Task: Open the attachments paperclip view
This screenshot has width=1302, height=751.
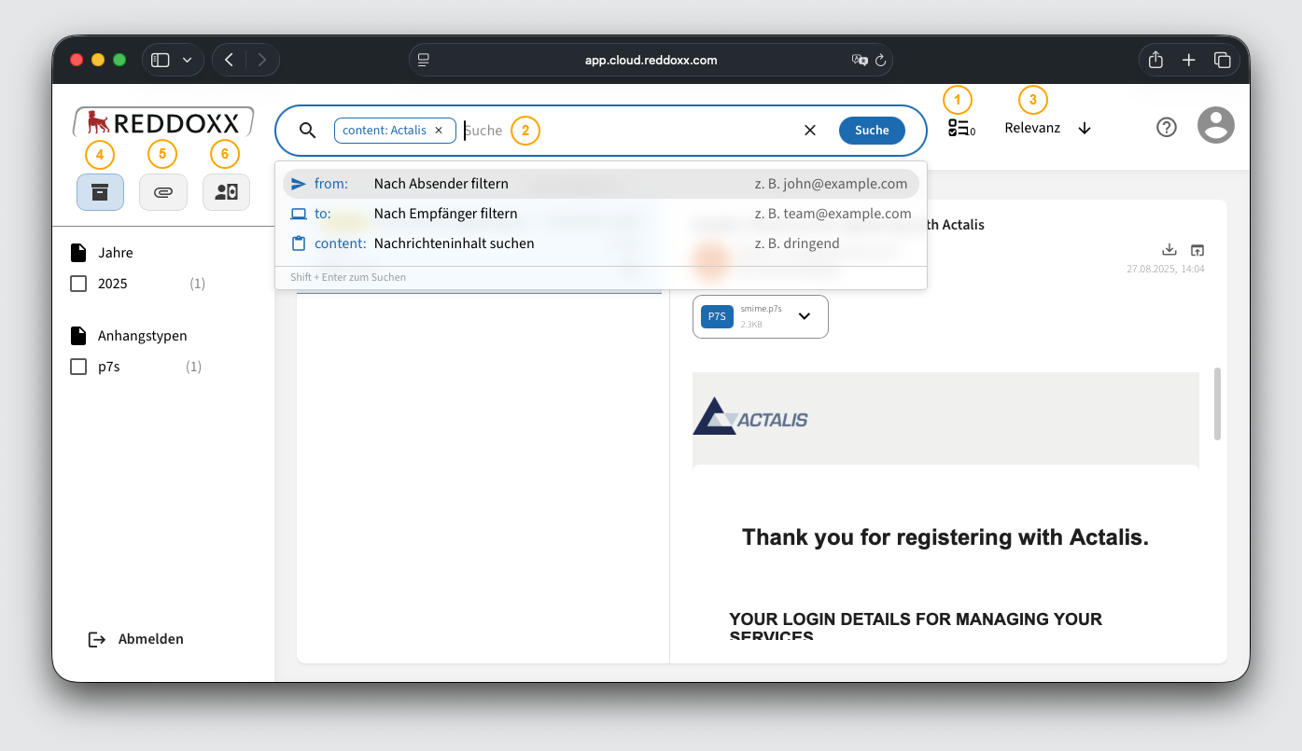Action: 163,192
